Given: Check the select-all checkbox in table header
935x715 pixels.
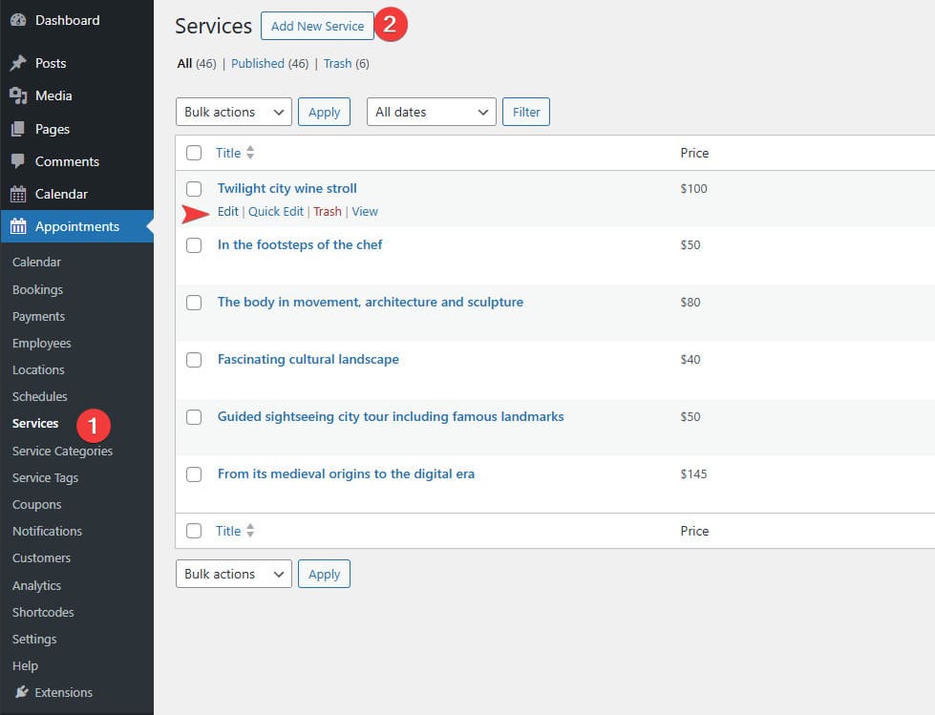Looking at the screenshot, I should click(194, 152).
